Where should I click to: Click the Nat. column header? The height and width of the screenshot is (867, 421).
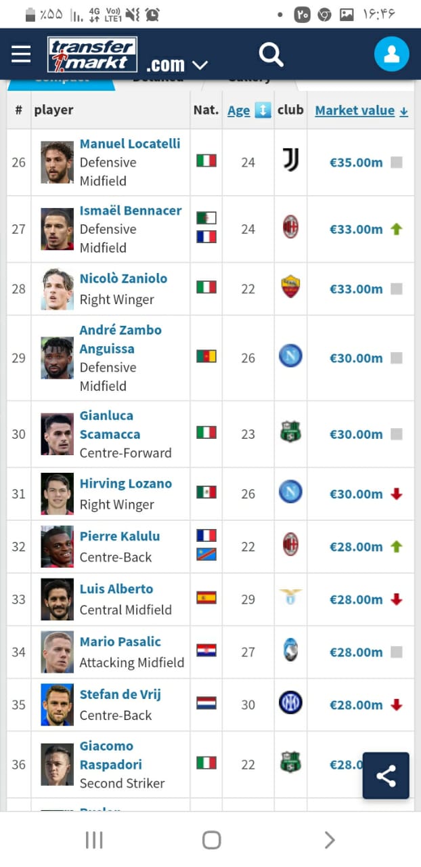click(x=206, y=110)
